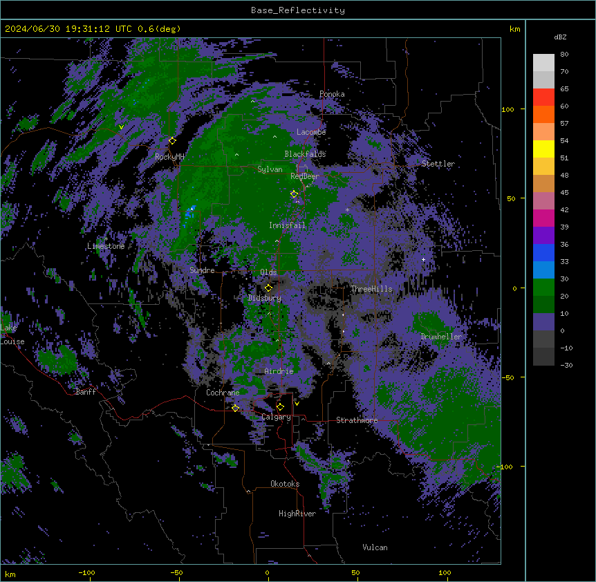
Task: Click the Lacombe label
Action: tap(311, 132)
